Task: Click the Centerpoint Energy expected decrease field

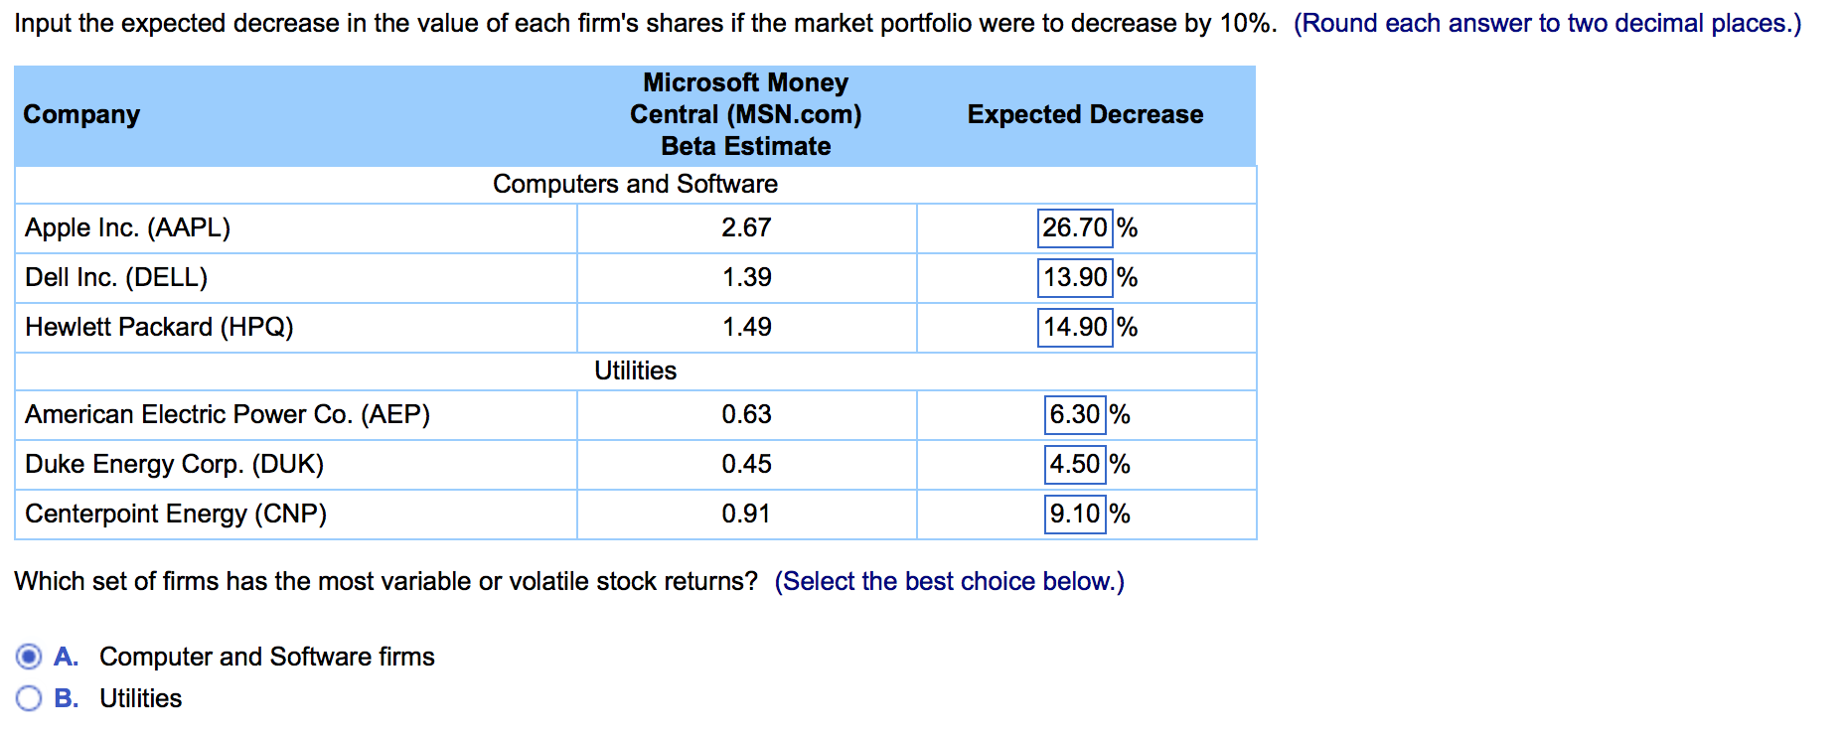Action: 1074,514
